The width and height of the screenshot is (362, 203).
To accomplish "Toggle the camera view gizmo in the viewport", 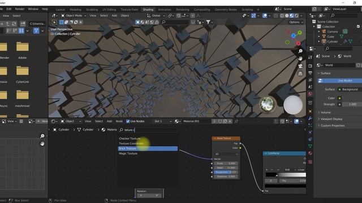I will pyautogui.click(x=300, y=67).
